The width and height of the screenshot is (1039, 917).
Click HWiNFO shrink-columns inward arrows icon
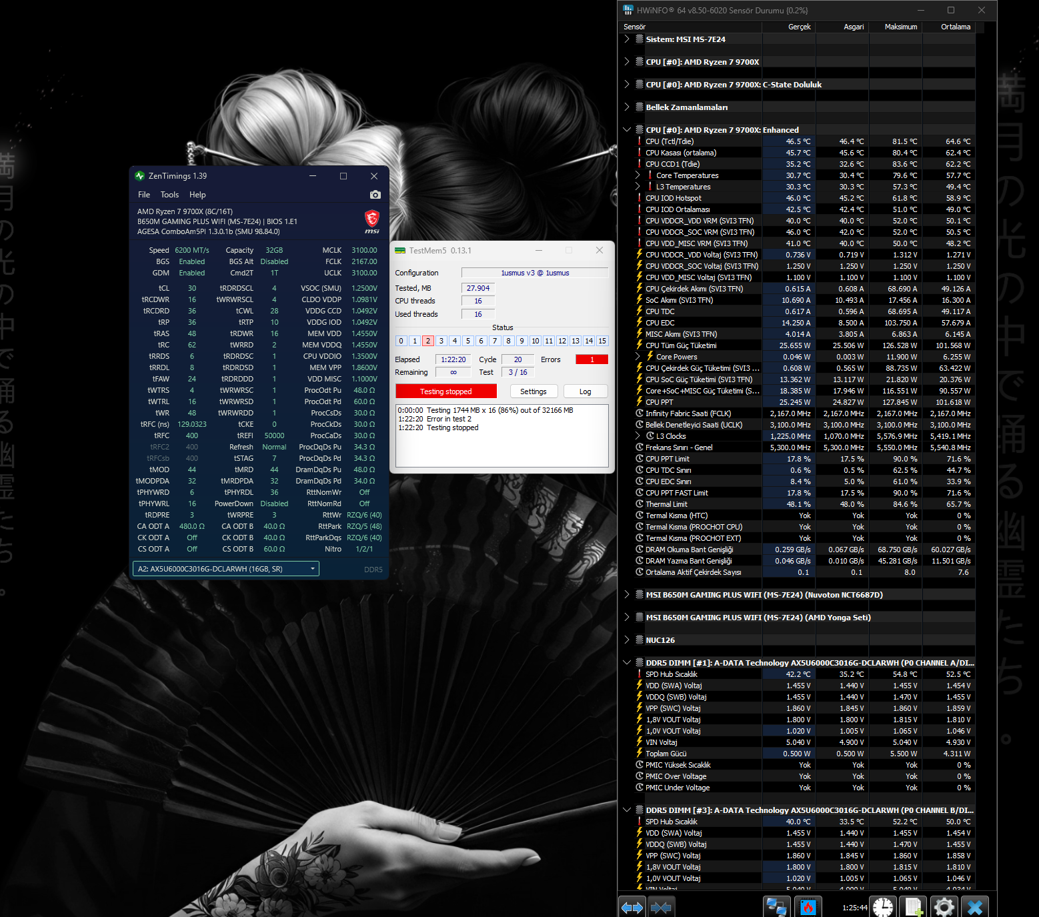coord(661,907)
